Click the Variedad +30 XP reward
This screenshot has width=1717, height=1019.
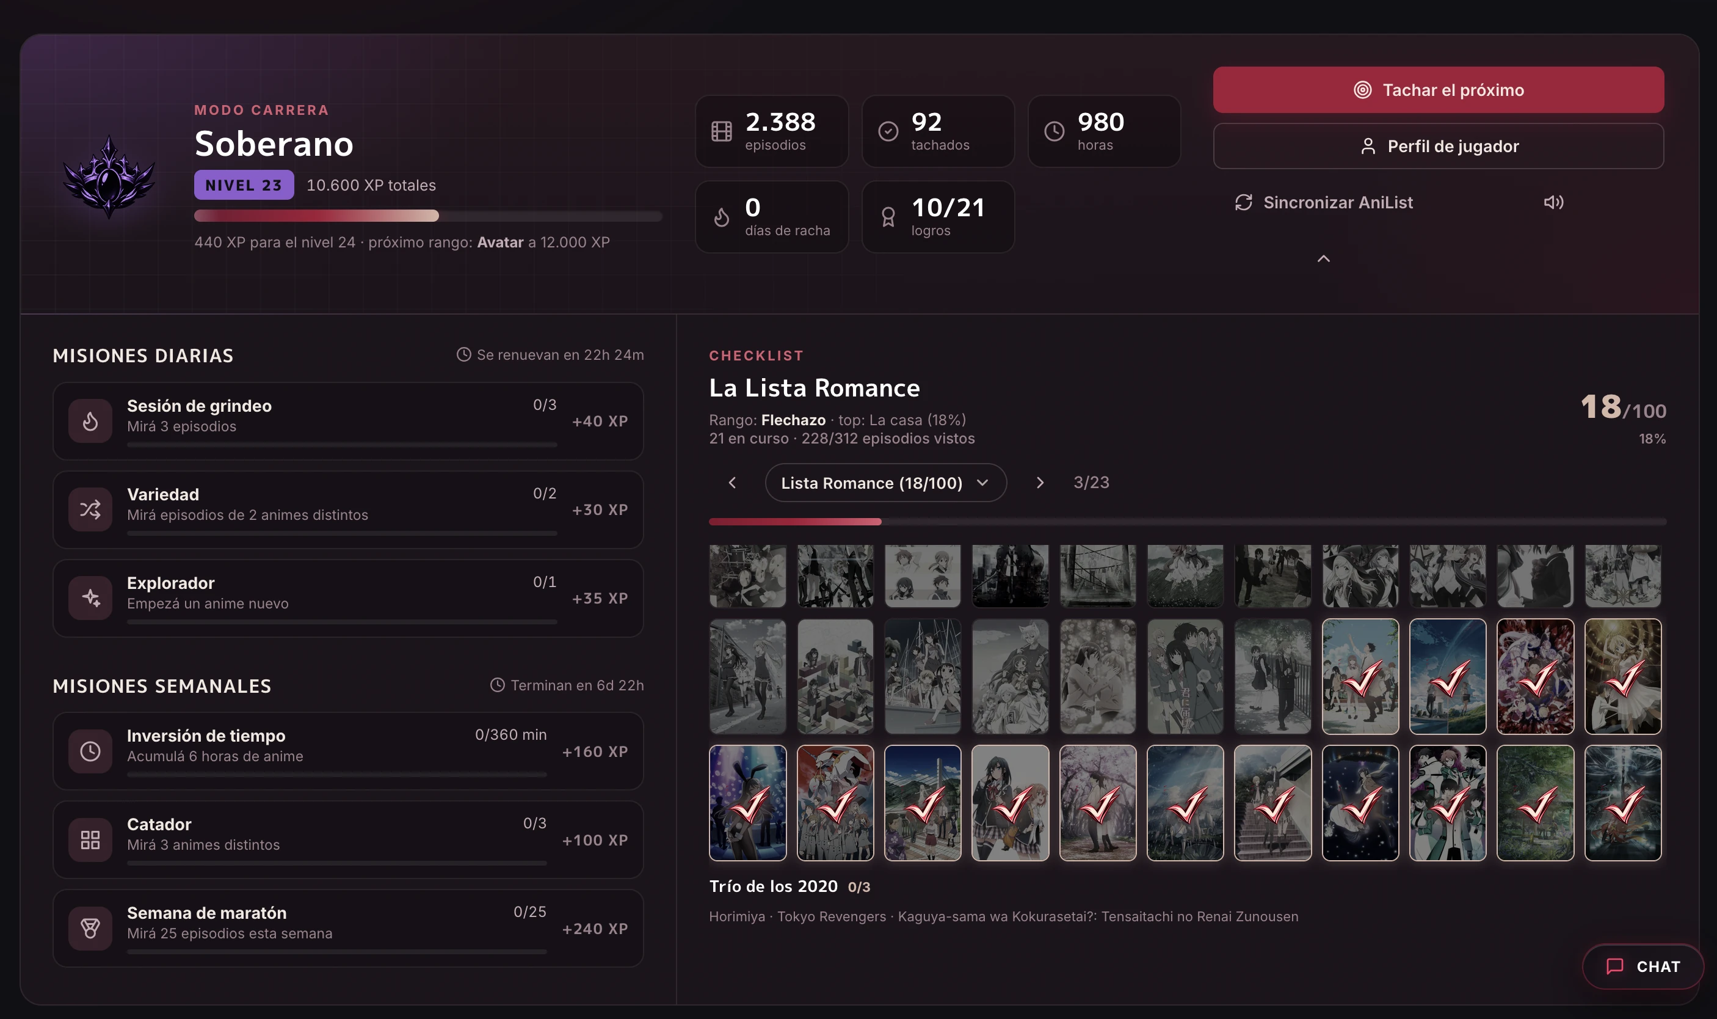click(x=600, y=509)
